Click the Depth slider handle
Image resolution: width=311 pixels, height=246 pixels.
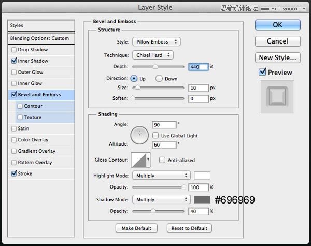155,67
